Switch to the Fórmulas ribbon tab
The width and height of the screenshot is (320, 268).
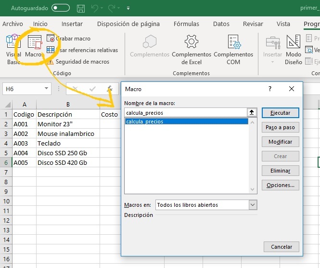click(186, 24)
